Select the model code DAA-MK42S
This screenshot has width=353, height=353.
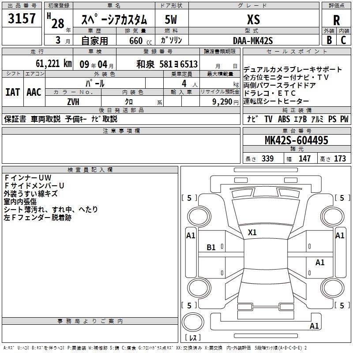click(x=253, y=41)
